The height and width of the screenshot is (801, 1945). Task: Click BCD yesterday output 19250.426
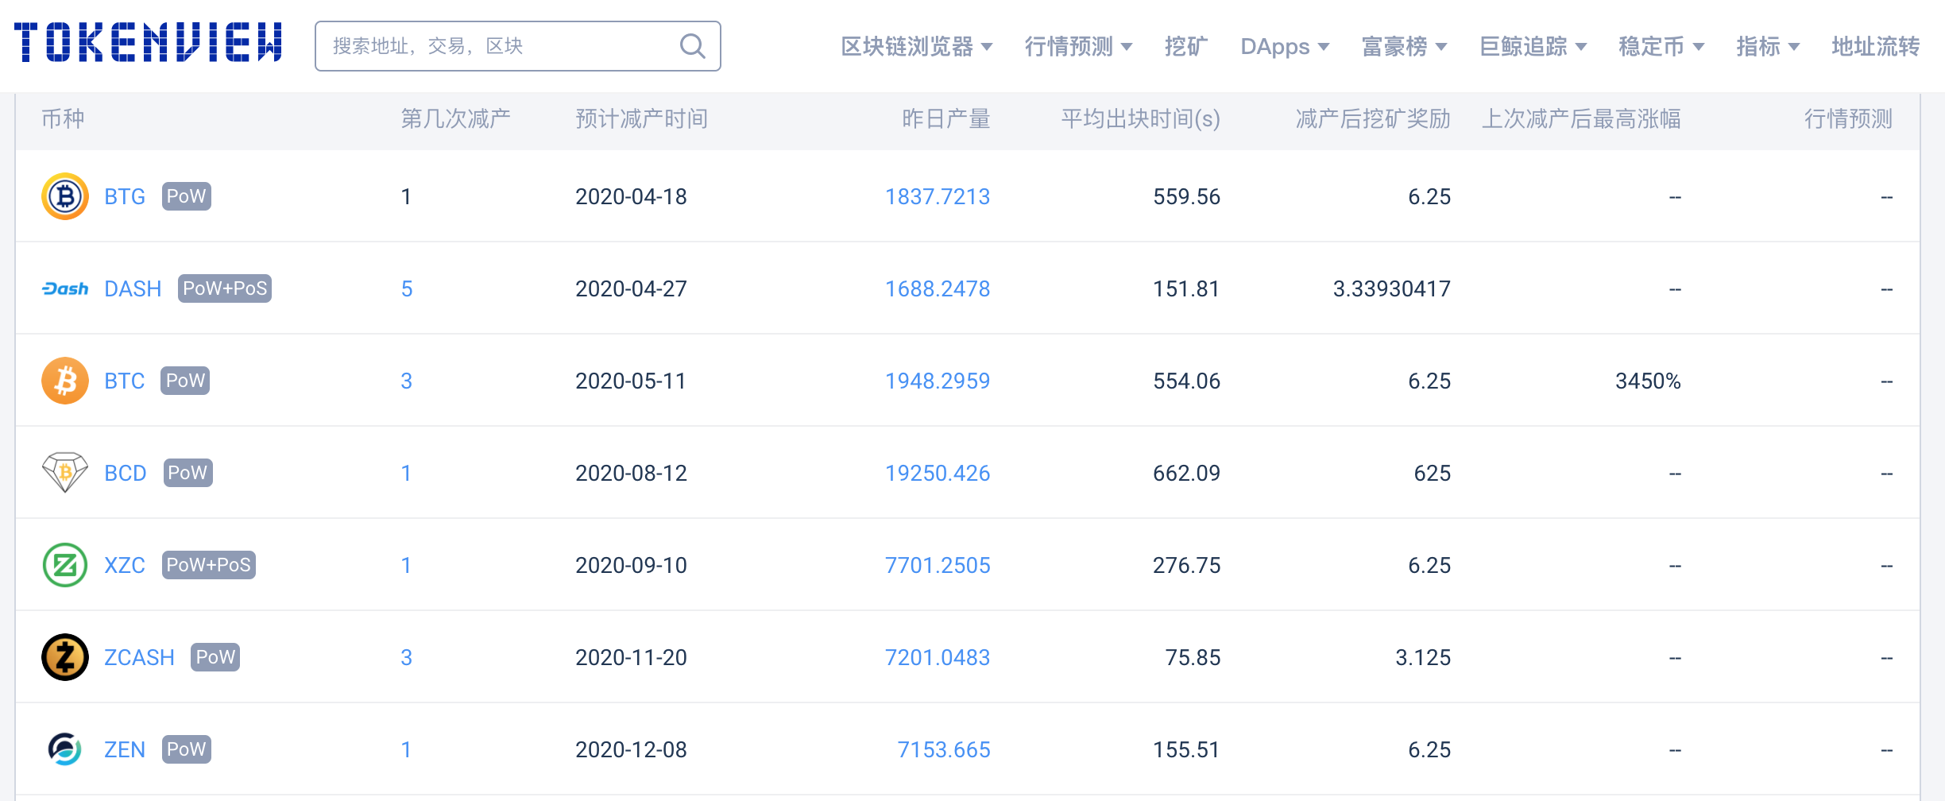938,473
